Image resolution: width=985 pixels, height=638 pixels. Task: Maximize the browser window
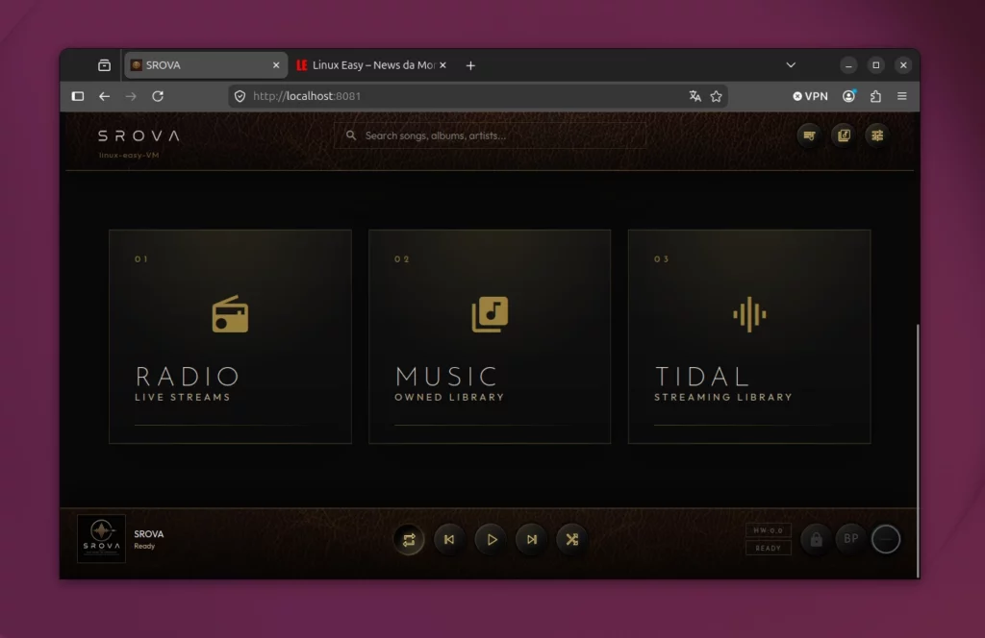875,65
